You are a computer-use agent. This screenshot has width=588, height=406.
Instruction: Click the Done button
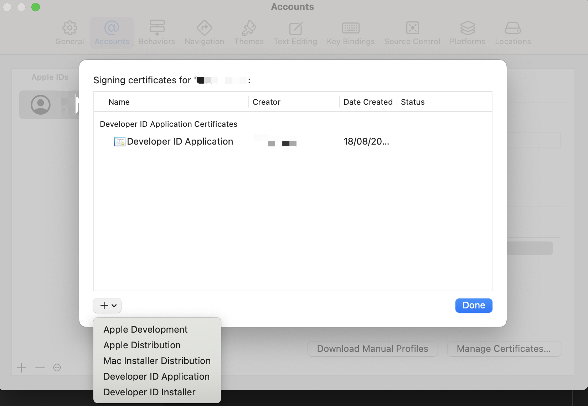(474, 306)
